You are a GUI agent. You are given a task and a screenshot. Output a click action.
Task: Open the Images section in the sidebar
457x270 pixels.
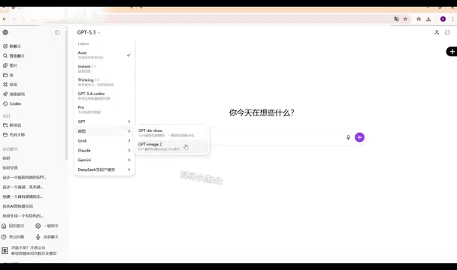[x=10, y=65]
